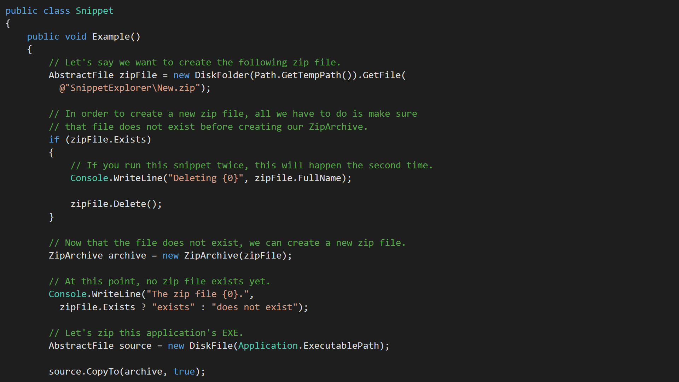The width and height of the screenshot is (679, 382).
Task: Click the "Deleting {0}" string
Action: [206, 178]
